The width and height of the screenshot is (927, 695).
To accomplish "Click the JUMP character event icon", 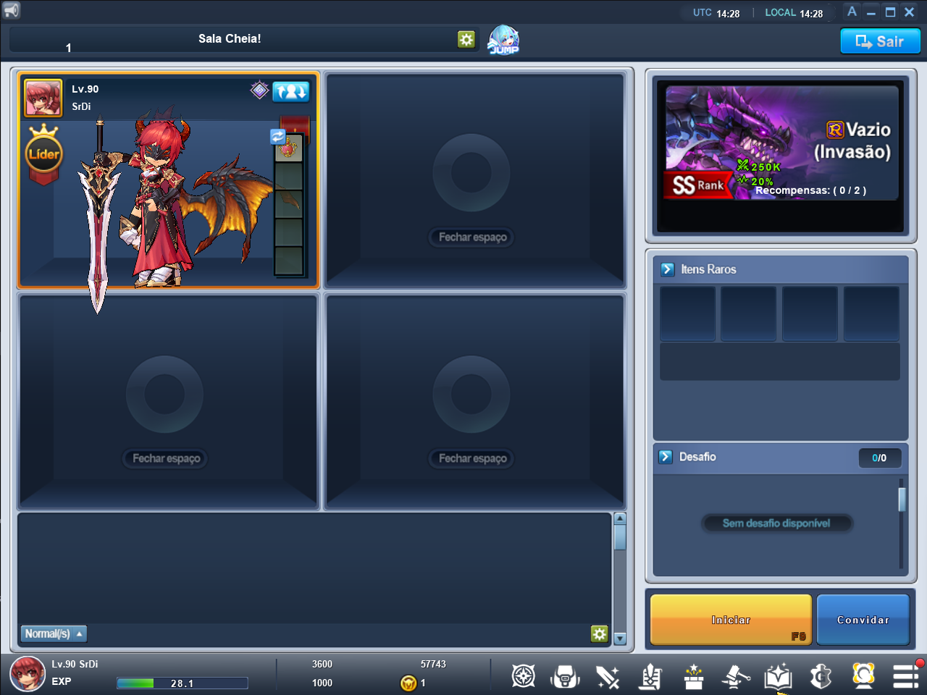I will click(x=503, y=40).
